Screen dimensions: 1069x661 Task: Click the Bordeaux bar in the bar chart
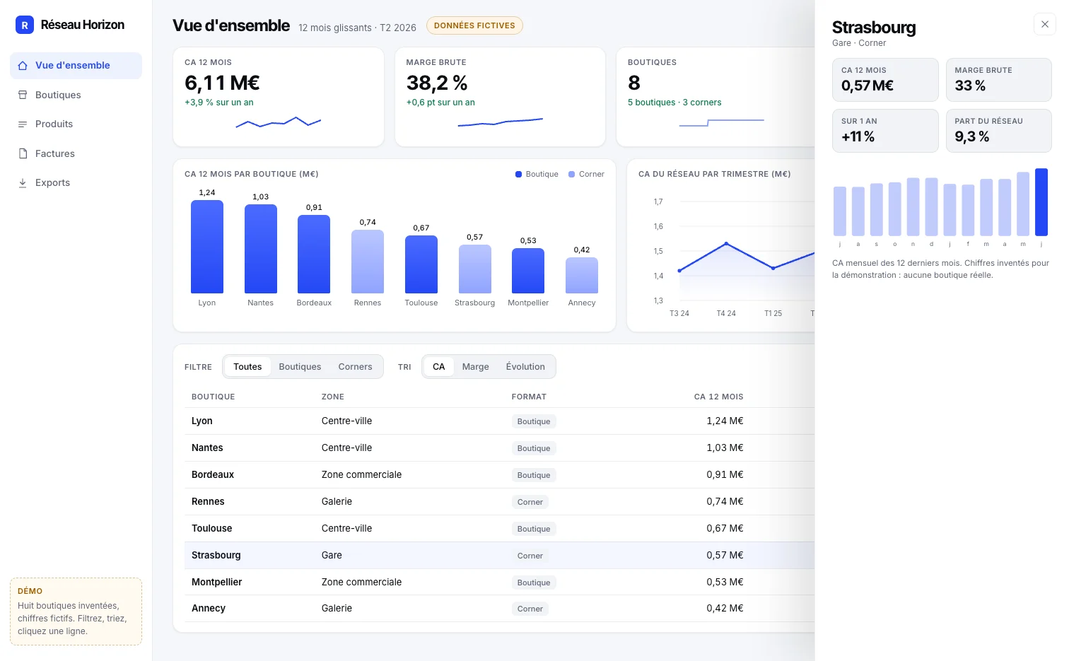pos(314,254)
